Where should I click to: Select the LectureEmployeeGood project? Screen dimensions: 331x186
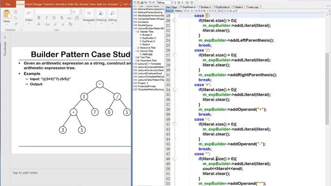[150, 73]
